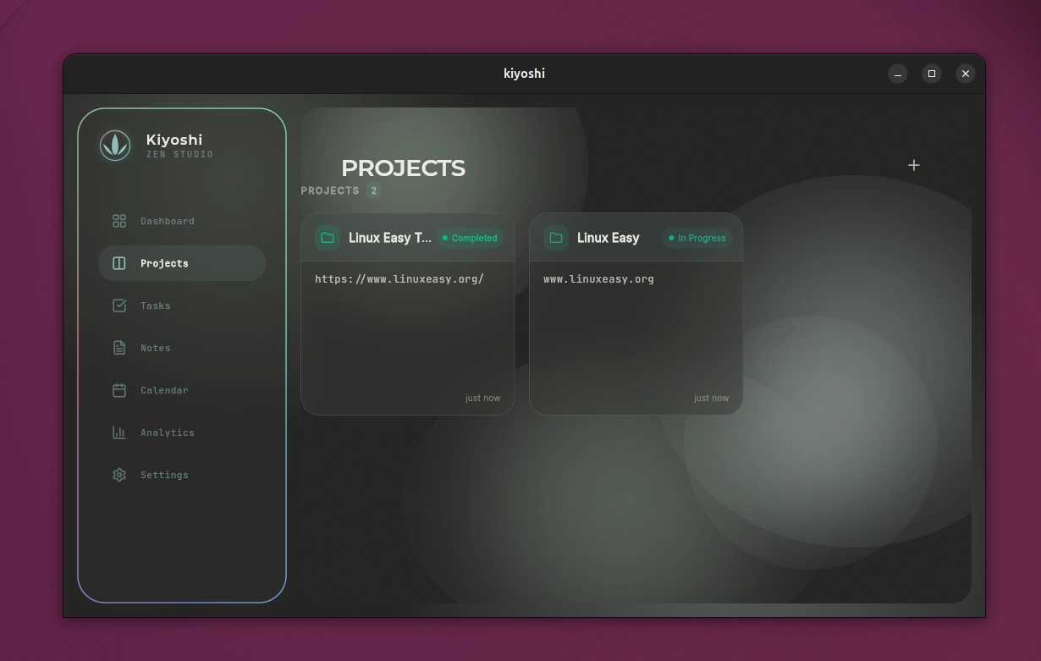Close the kiyoshi window

[x=966, y=74]
